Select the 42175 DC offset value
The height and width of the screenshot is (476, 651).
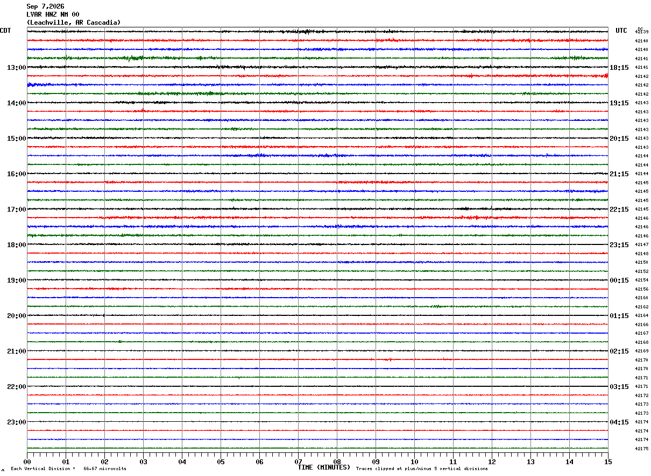click(642, 449)
